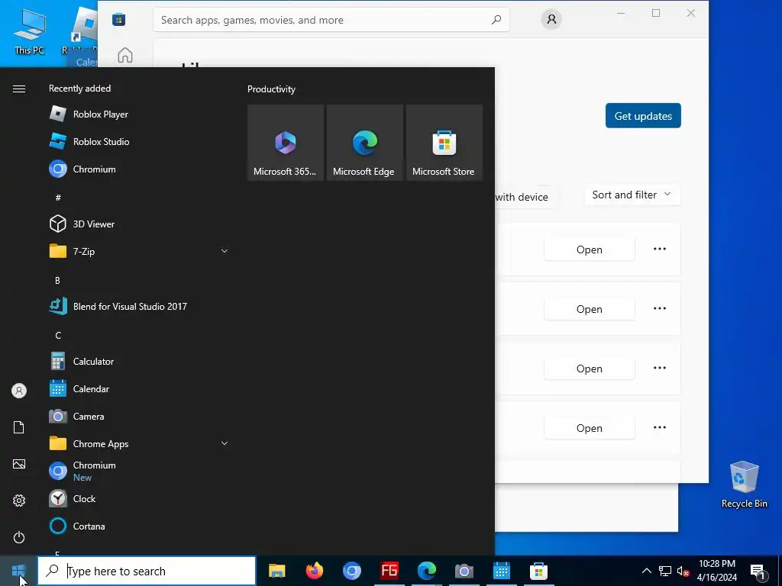Click the Start button

click(18, 571)
